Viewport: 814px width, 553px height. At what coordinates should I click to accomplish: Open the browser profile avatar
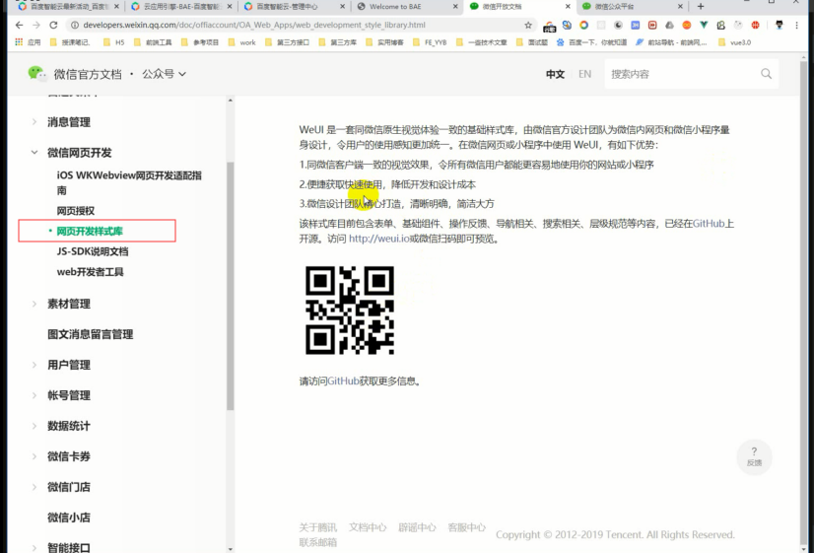point(780,25)
